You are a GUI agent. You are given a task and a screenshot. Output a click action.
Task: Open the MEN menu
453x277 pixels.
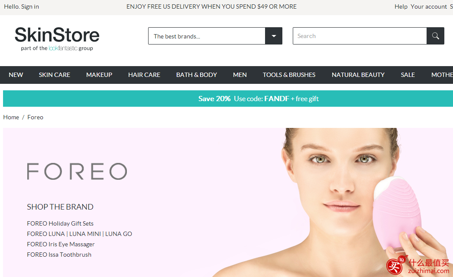pyautogui.click(x=240, y=75)
